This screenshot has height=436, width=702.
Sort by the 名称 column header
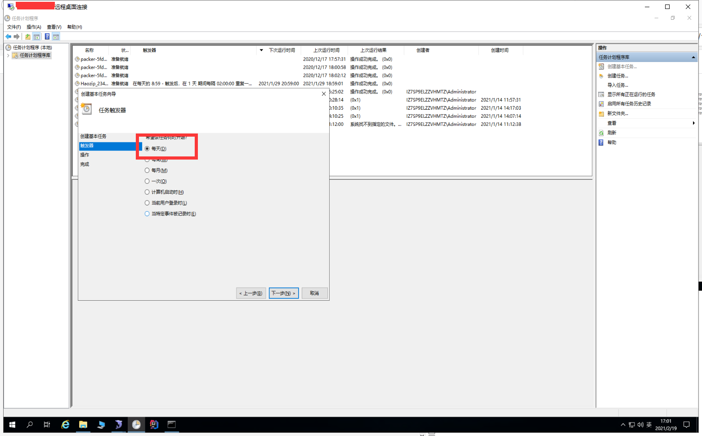click(x=89, y=50)
